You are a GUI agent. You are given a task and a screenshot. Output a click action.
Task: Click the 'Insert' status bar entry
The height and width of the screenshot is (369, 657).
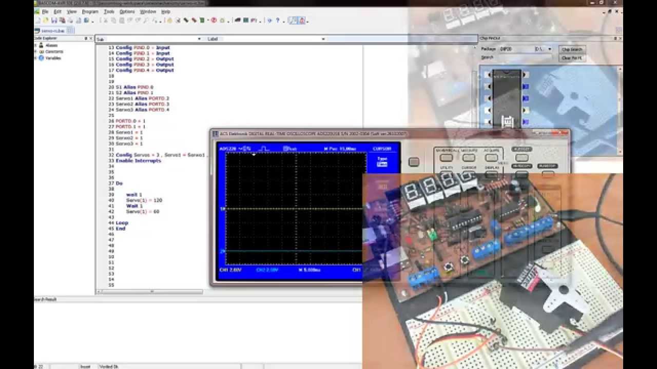[85, 366]
